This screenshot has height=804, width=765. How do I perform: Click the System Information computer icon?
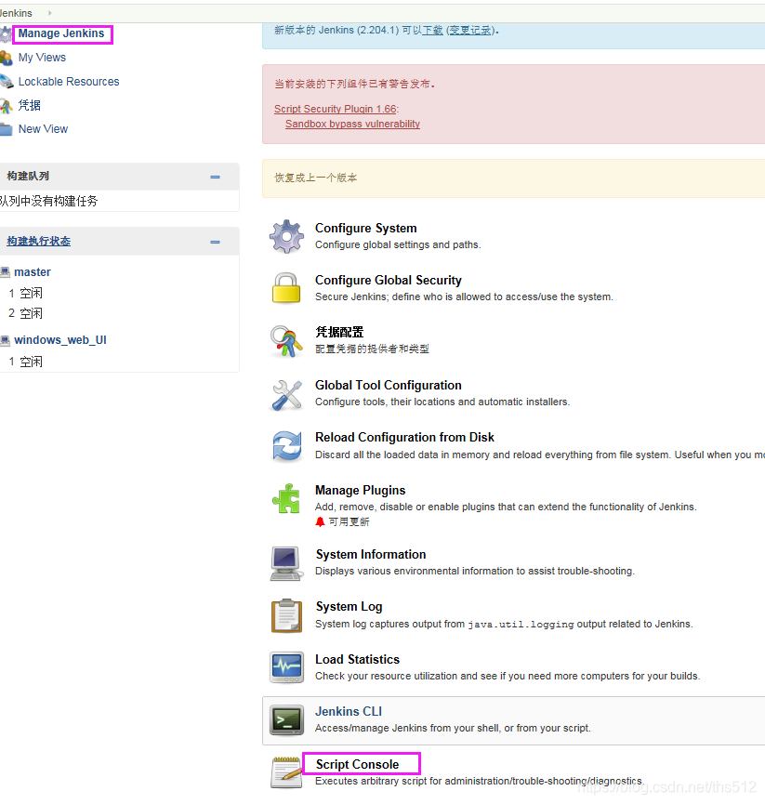(x=286, y=563)
